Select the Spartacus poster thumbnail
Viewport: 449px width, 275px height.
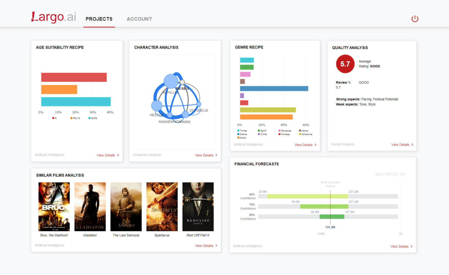click(x=162, y=206)
